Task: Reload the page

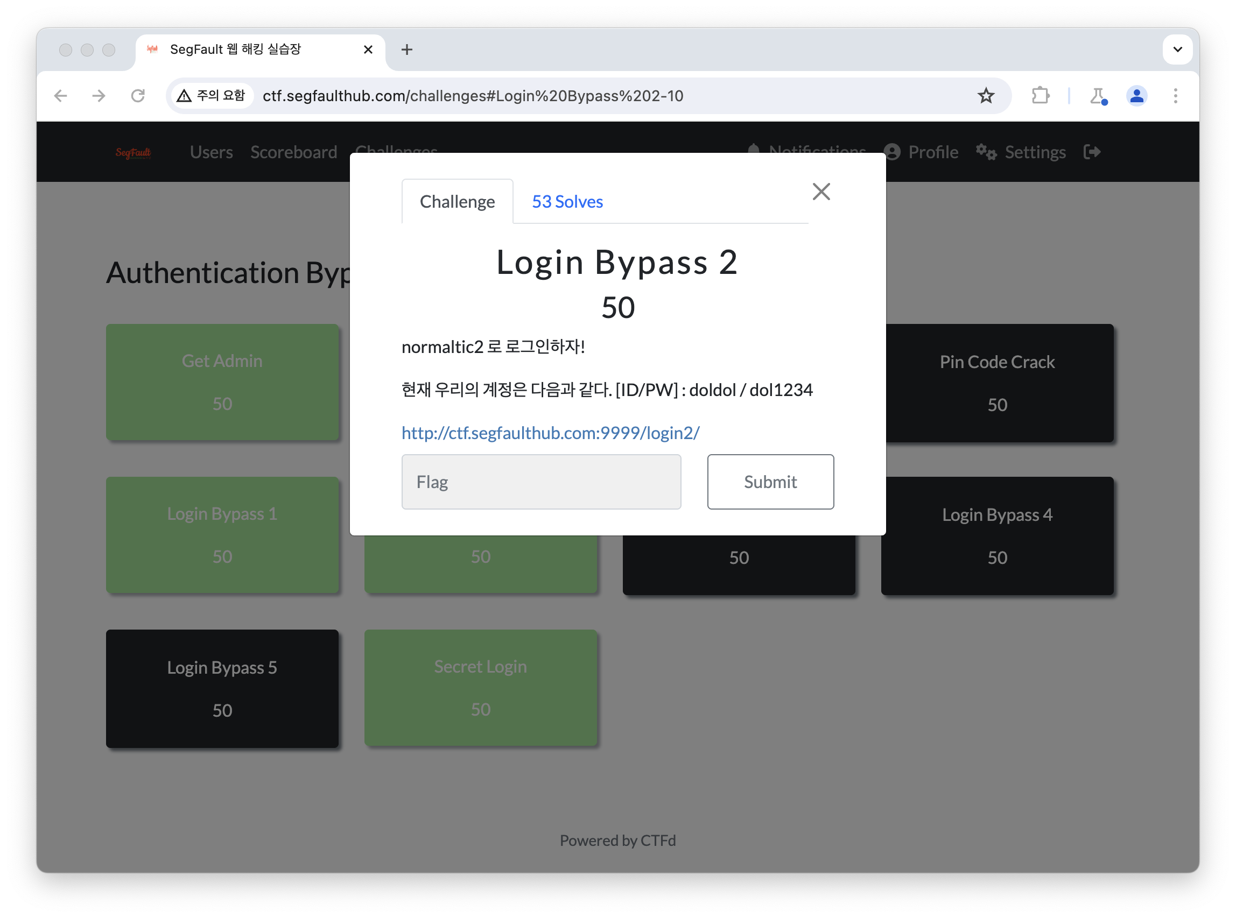Action: tap(138, 96)
